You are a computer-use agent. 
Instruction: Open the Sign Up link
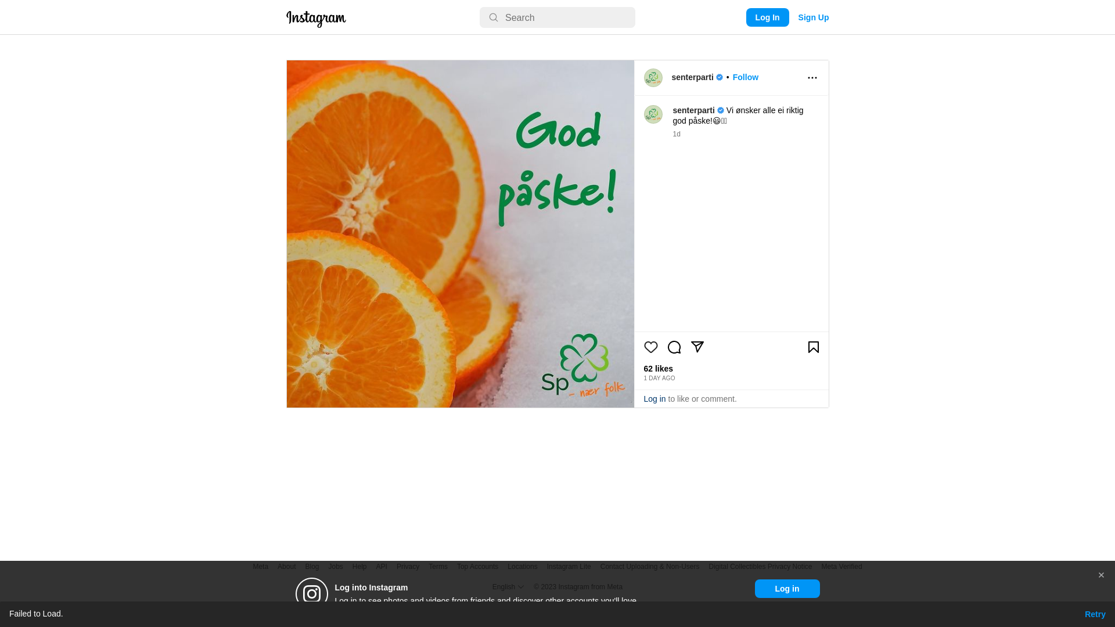click(x=813, y=17)
